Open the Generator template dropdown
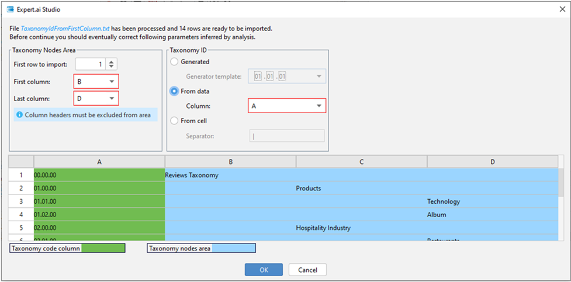Image resolution: width=571 pixels, height=282 pixels. click(x=319, y=76)
